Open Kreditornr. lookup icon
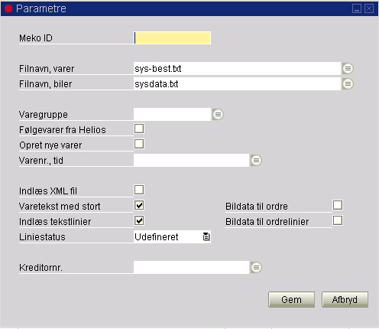 (x=256, y=268)
